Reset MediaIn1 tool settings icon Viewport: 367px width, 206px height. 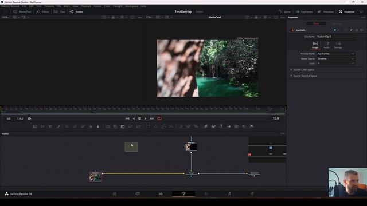[362, 30]
